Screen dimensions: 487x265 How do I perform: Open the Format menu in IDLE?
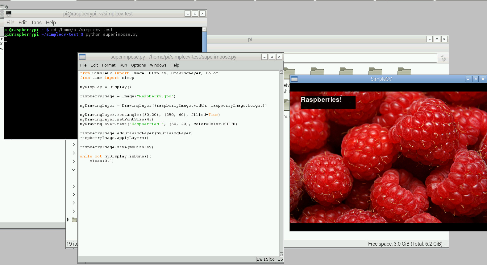[x=109, y=65]
